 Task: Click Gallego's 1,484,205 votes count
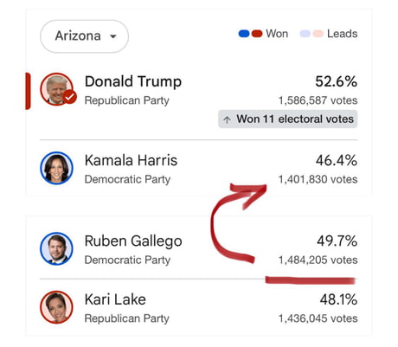click(318, 260)
